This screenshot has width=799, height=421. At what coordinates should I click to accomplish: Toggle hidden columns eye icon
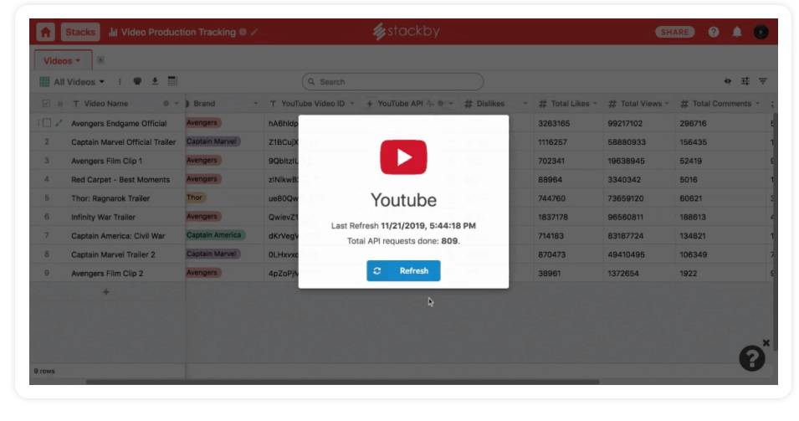[x=728, y=81]
